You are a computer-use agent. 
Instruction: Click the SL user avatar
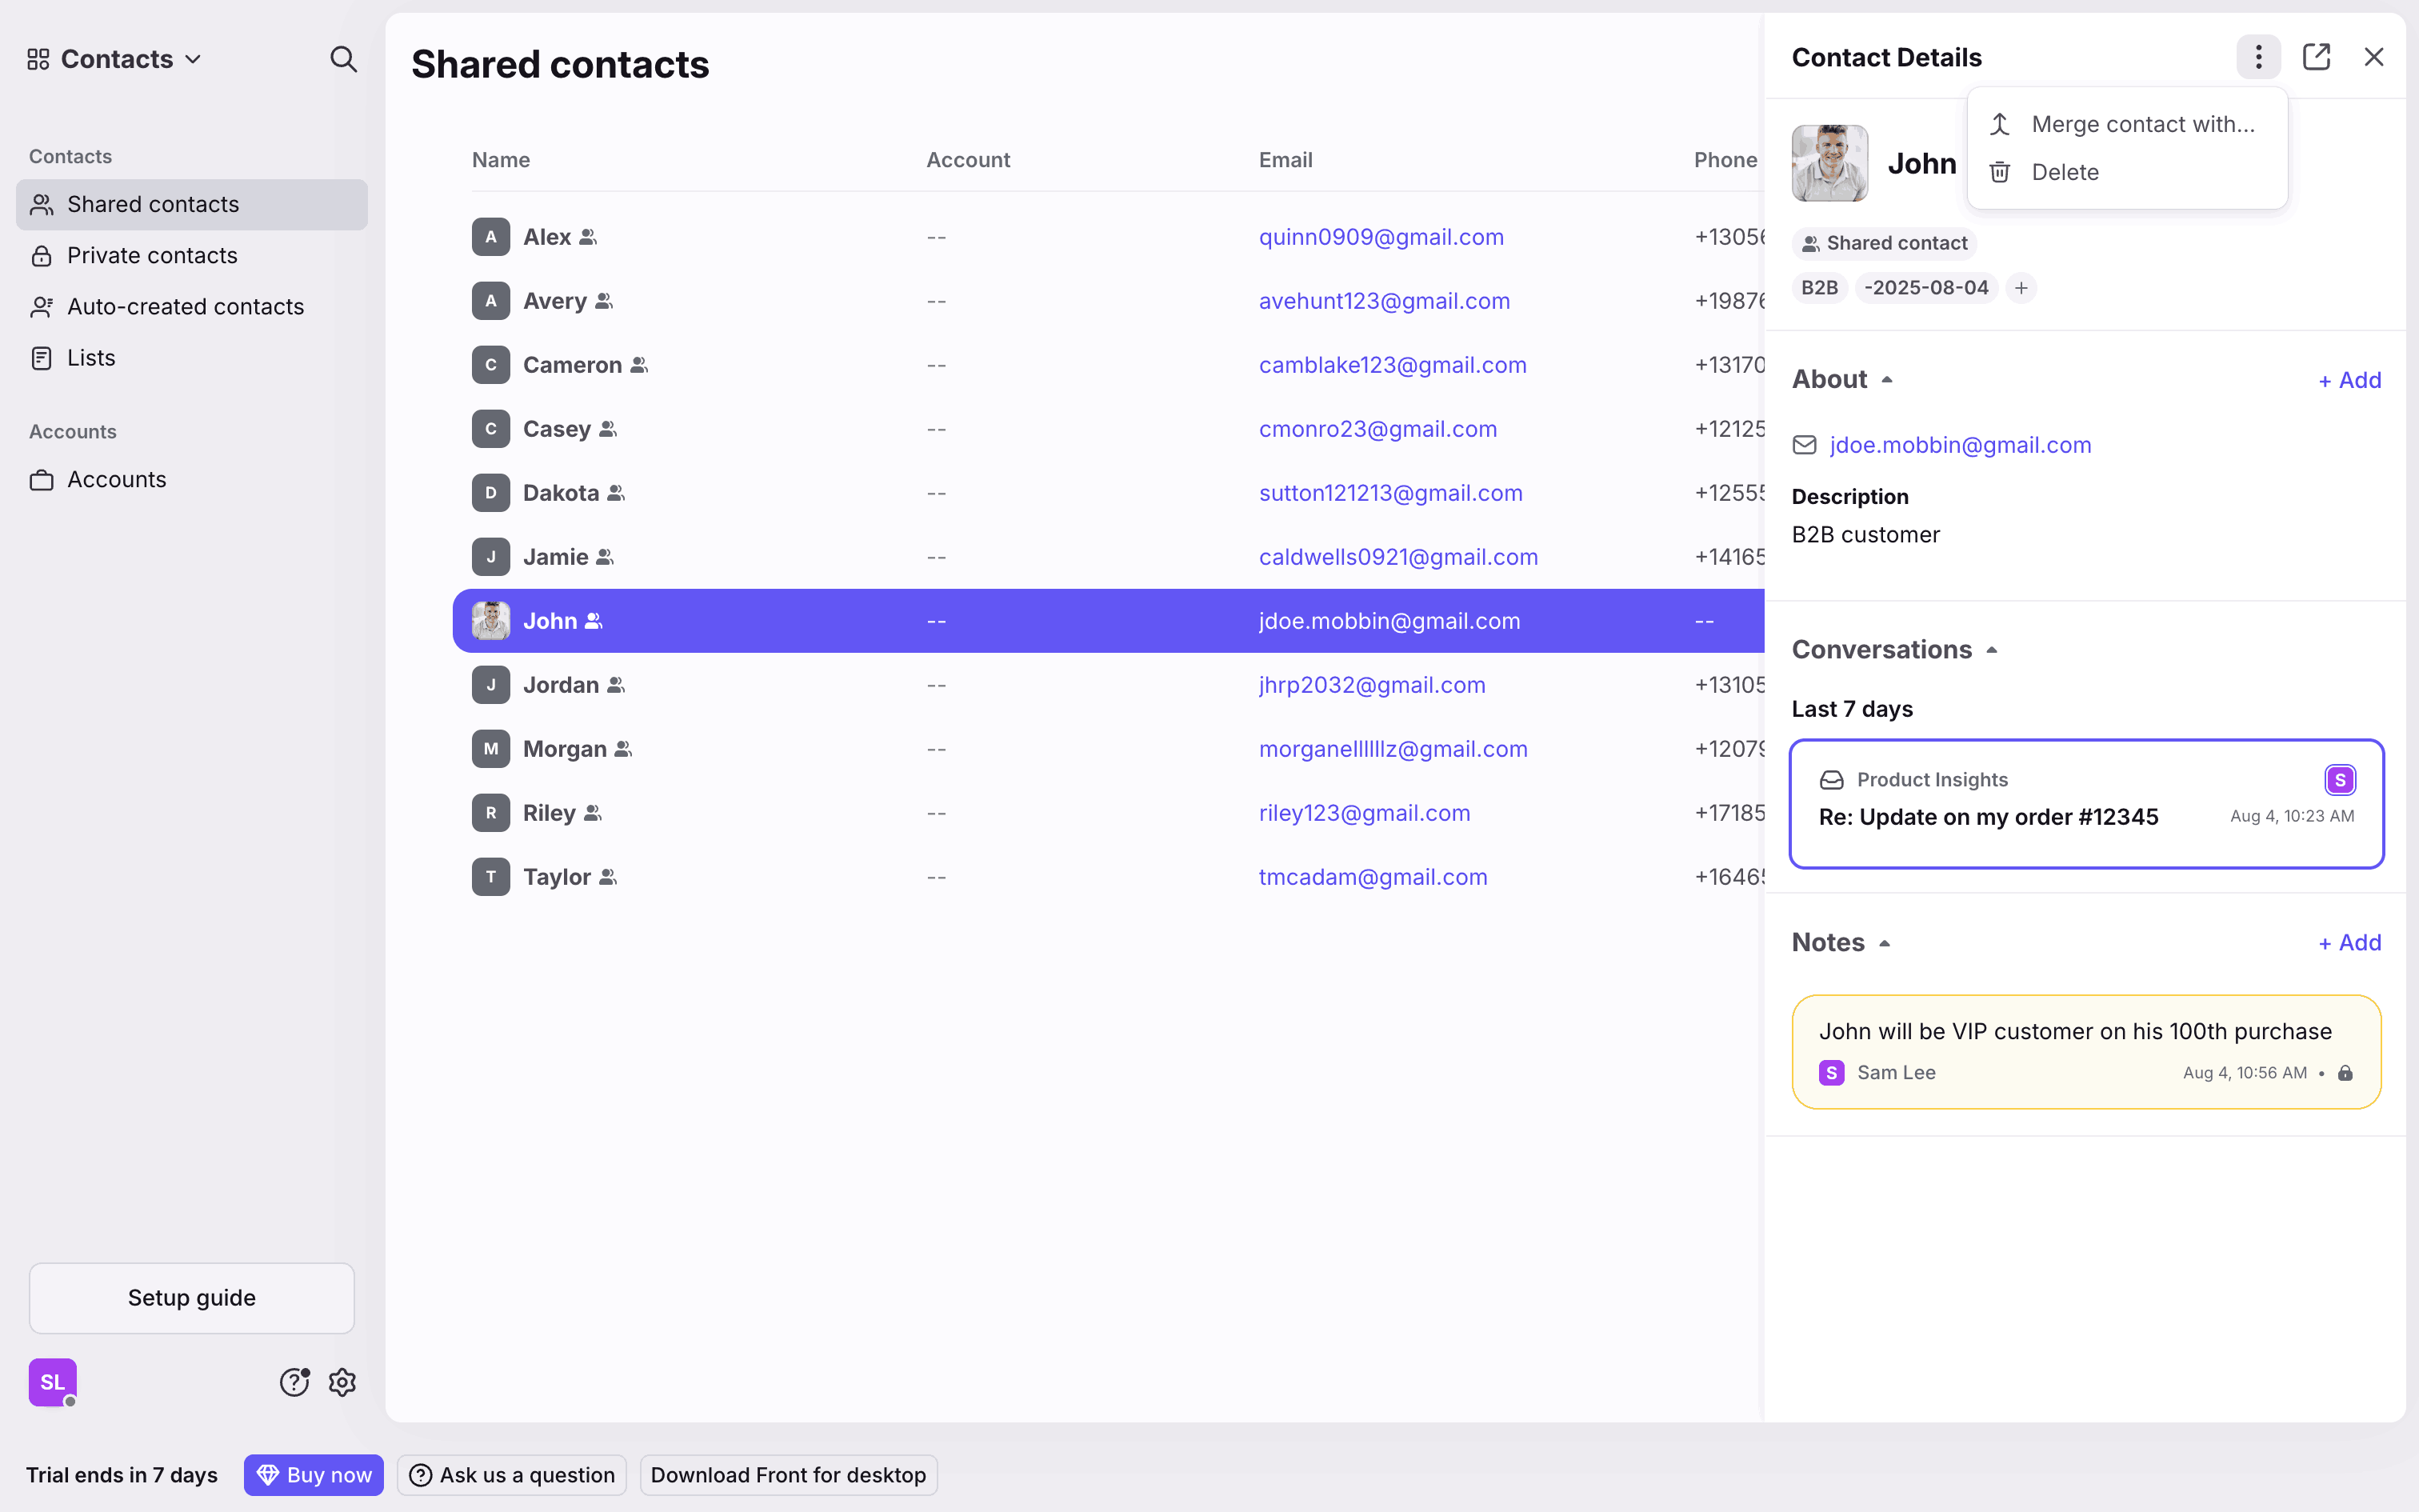53,1382
